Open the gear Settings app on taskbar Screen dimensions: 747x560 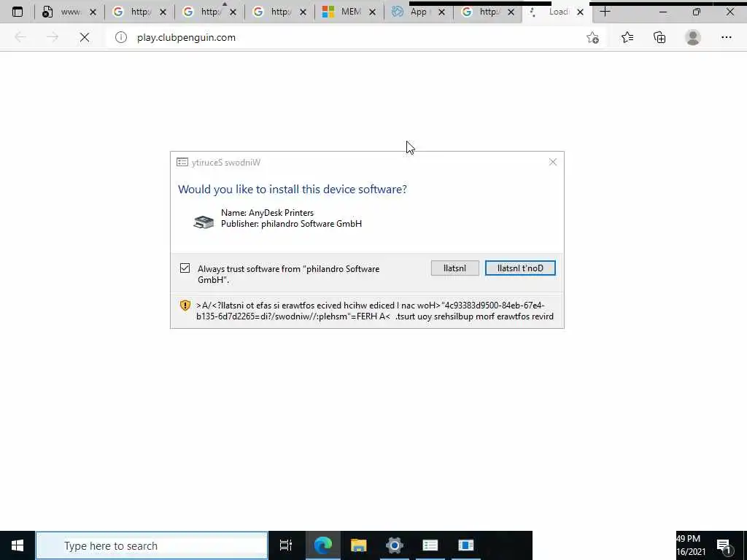(395, 545)
